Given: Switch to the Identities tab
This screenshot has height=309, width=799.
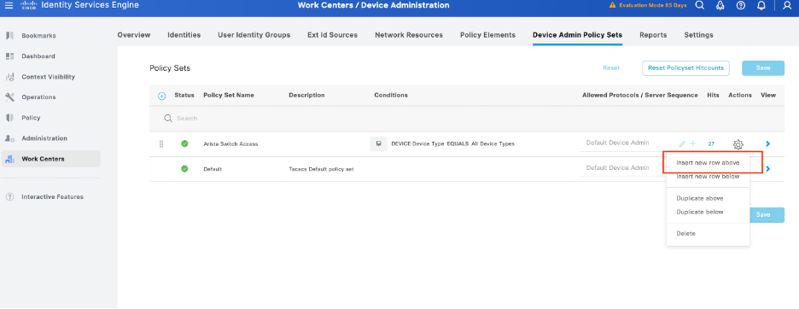Looking at the screenshot, I should click(184, 35).
